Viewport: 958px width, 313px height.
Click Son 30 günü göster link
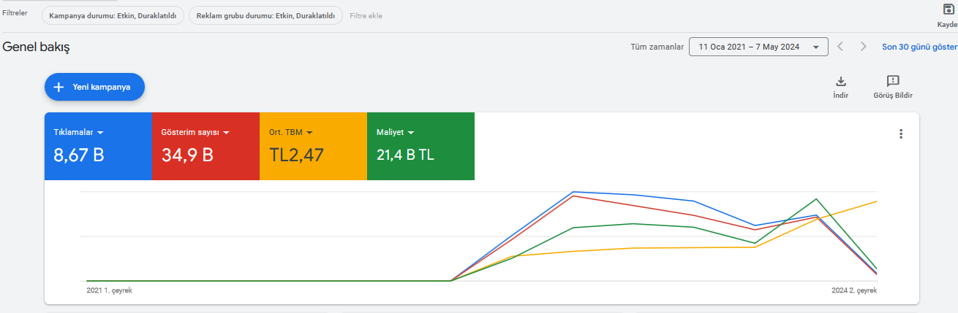click(919, 47)
